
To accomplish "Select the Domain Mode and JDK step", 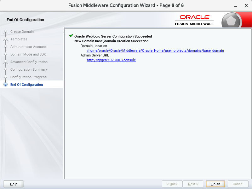I will [x=28, y=54].
